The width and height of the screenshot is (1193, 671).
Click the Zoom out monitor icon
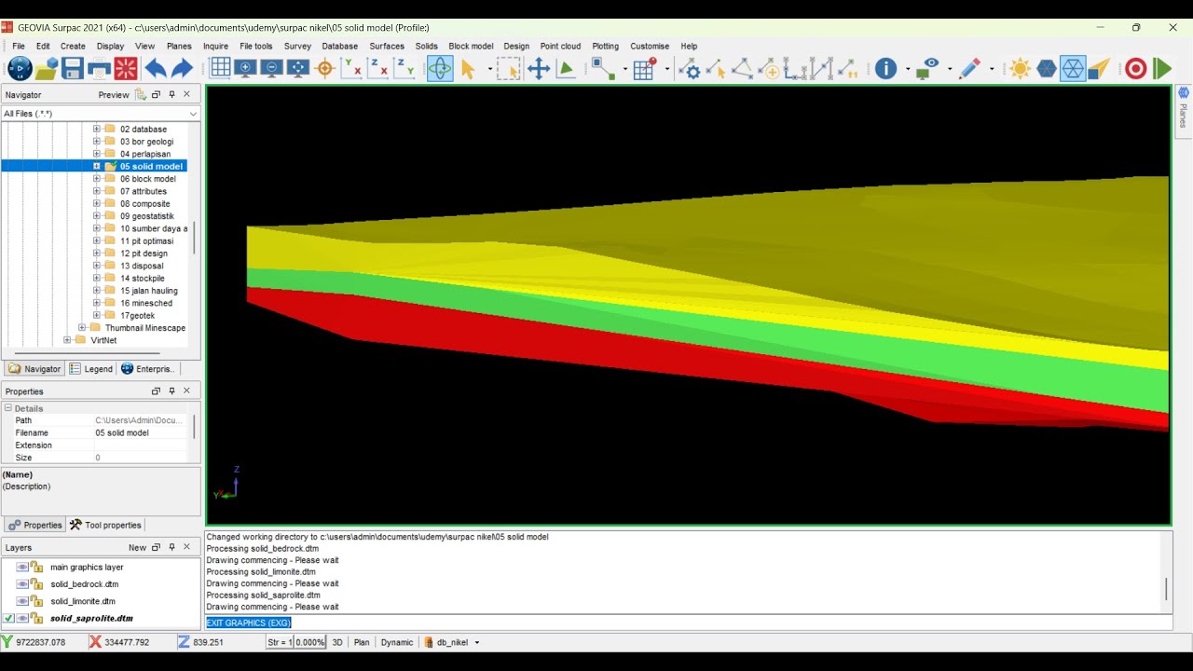pos(272,68)
